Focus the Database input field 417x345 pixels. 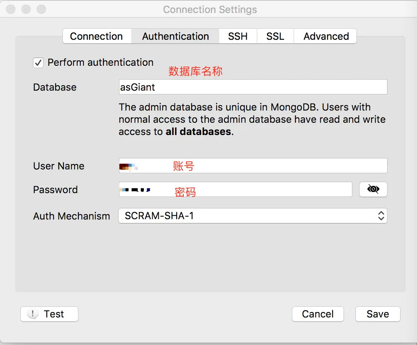click(x=253, y=87)
